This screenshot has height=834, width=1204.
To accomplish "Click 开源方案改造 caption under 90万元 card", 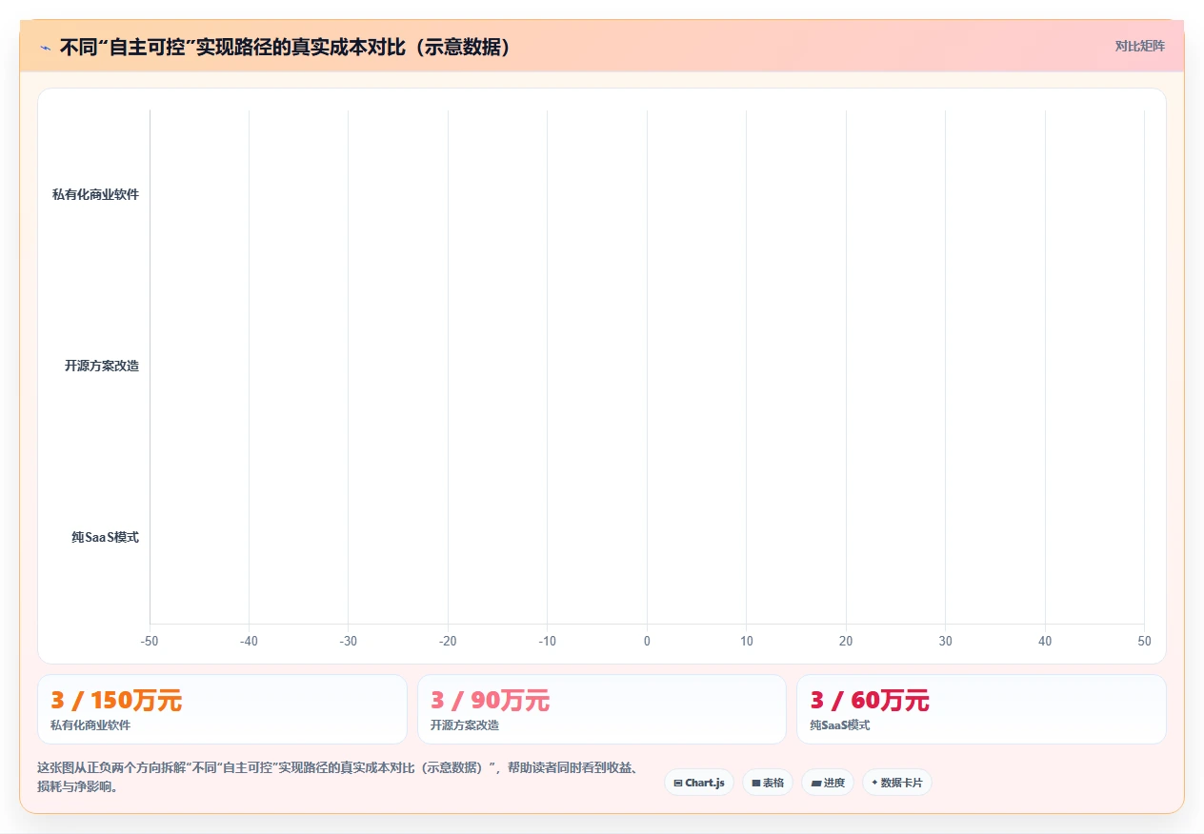I will click(x=464, y=725).
